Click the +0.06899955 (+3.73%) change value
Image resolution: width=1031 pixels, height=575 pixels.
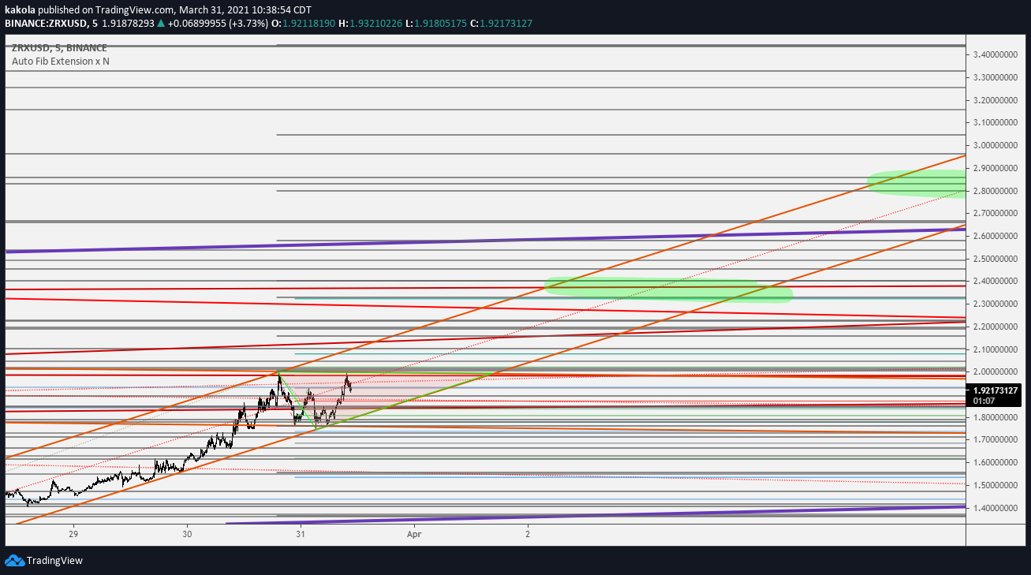coord(217,24)
